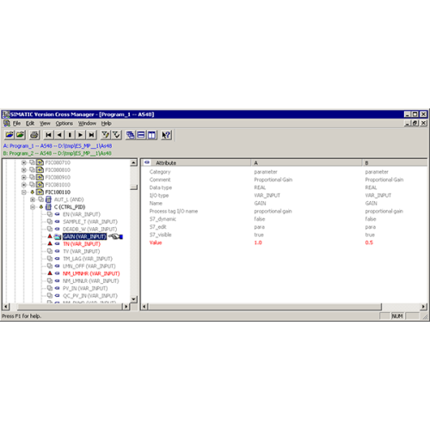The image size is (430, 430).
Task: Select NM_LMNHR (VAR_INPUT) in the tree
Action: tap(91, 273)
